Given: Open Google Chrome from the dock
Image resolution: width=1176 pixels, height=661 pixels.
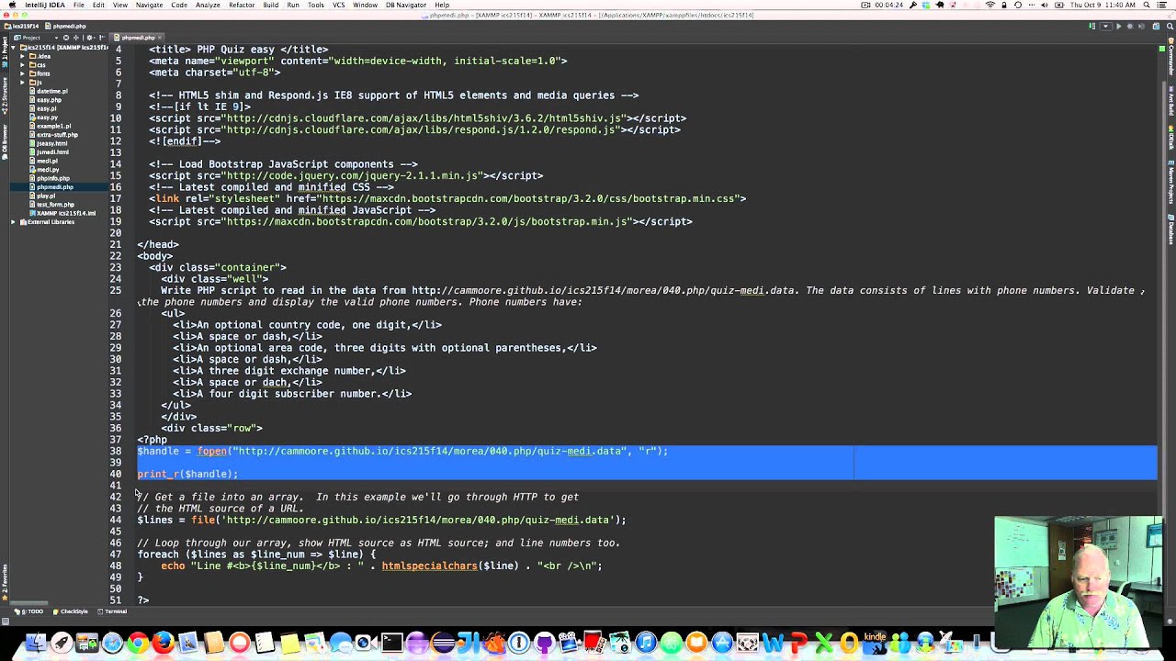Looking at the screenshot, I should point(138,643).
